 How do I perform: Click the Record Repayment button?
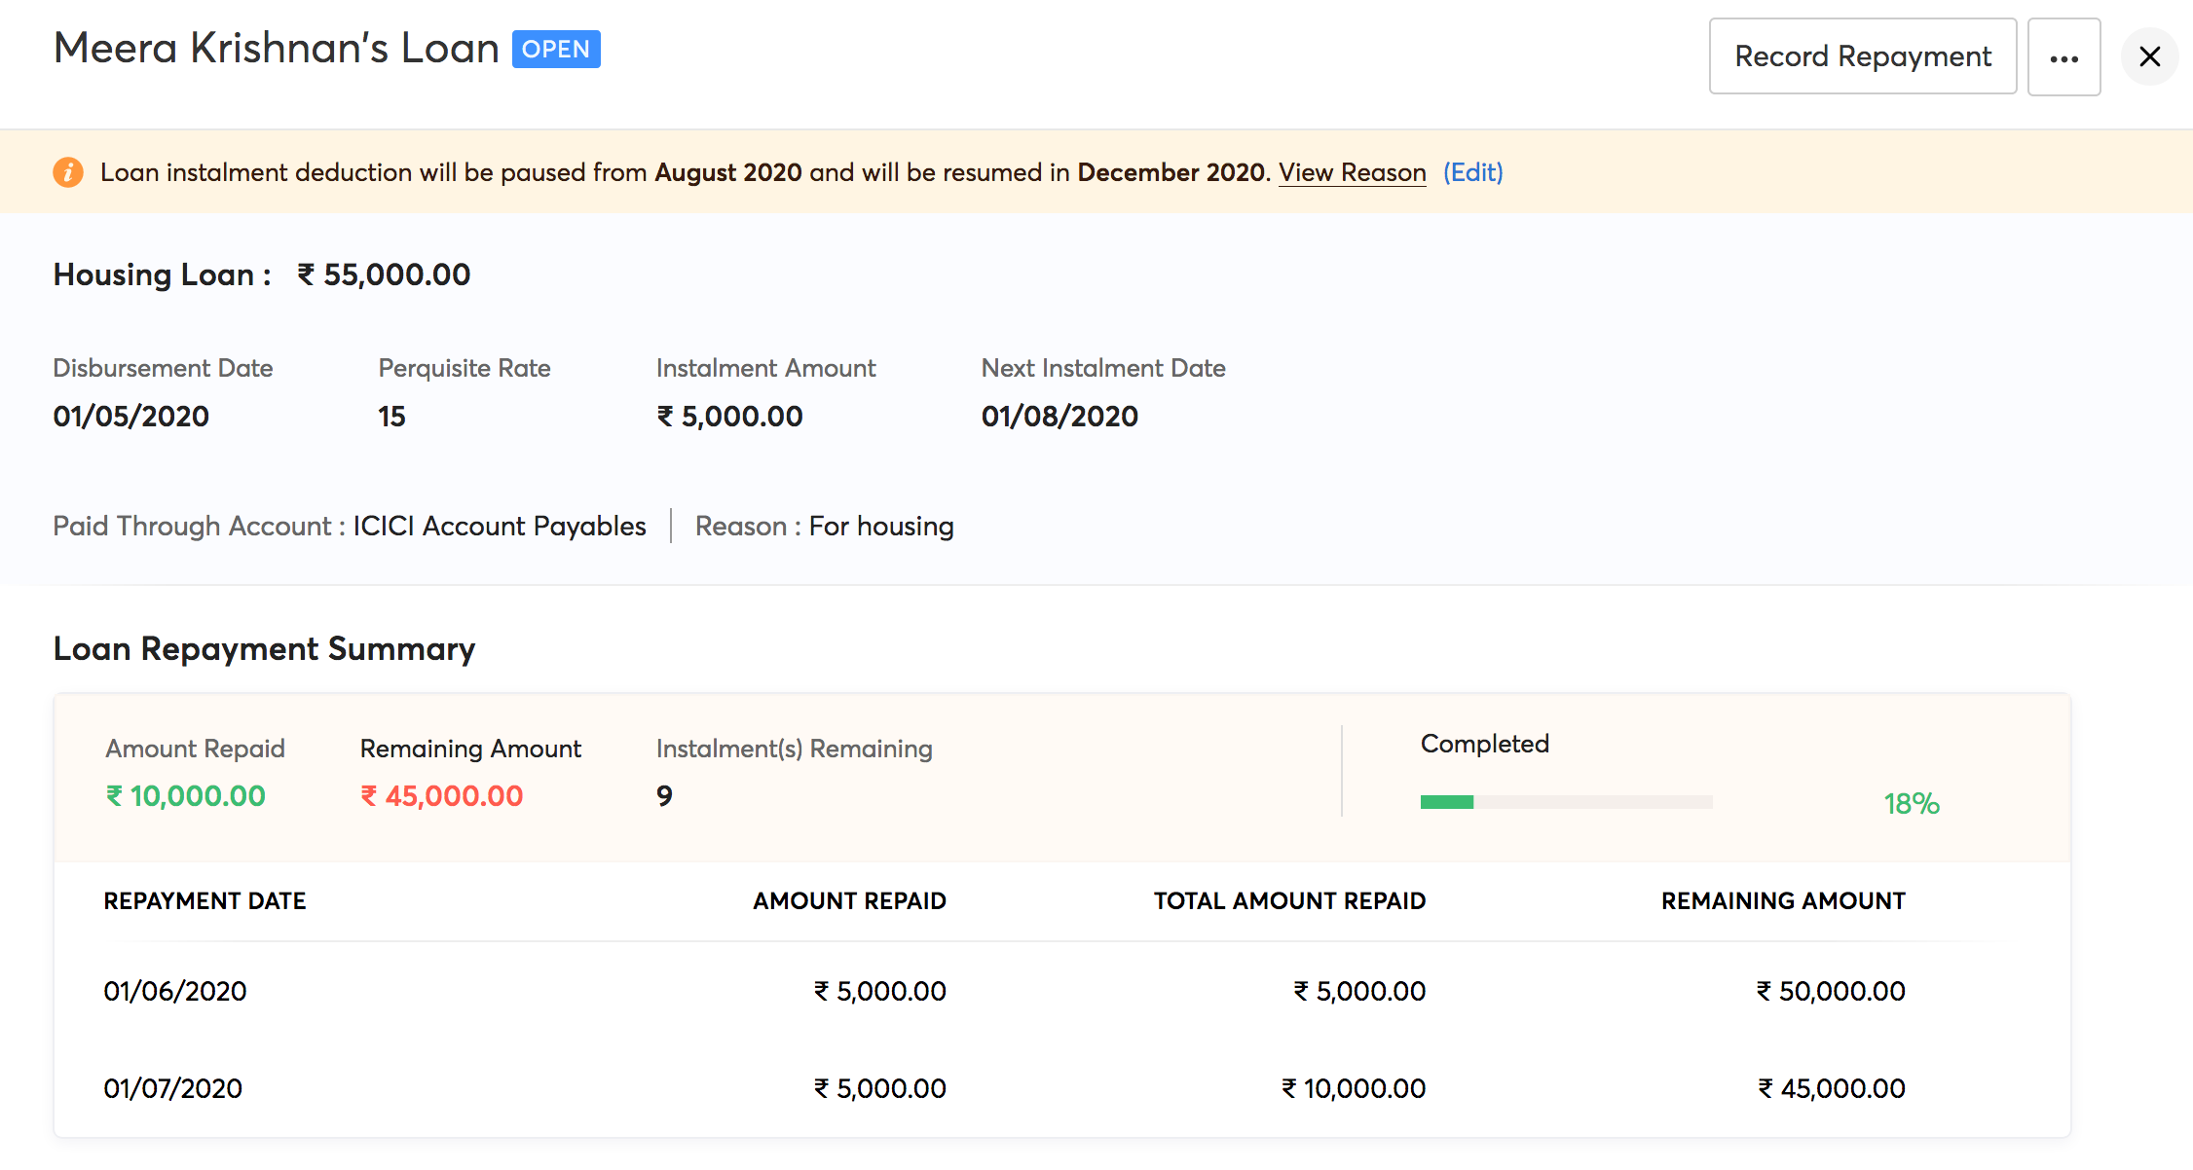click(x=1862, y=56)
